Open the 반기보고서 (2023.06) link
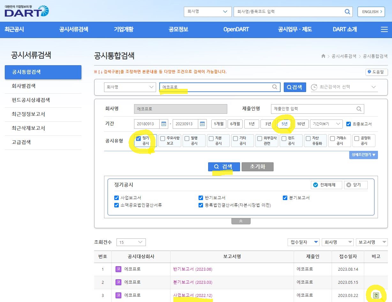 point(192,269)
